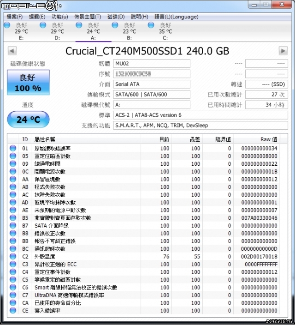Click the SATA/600 transfer mode field
Image resolution: width=295 pixels, height=325 pixels.
(x=152, y=95)
